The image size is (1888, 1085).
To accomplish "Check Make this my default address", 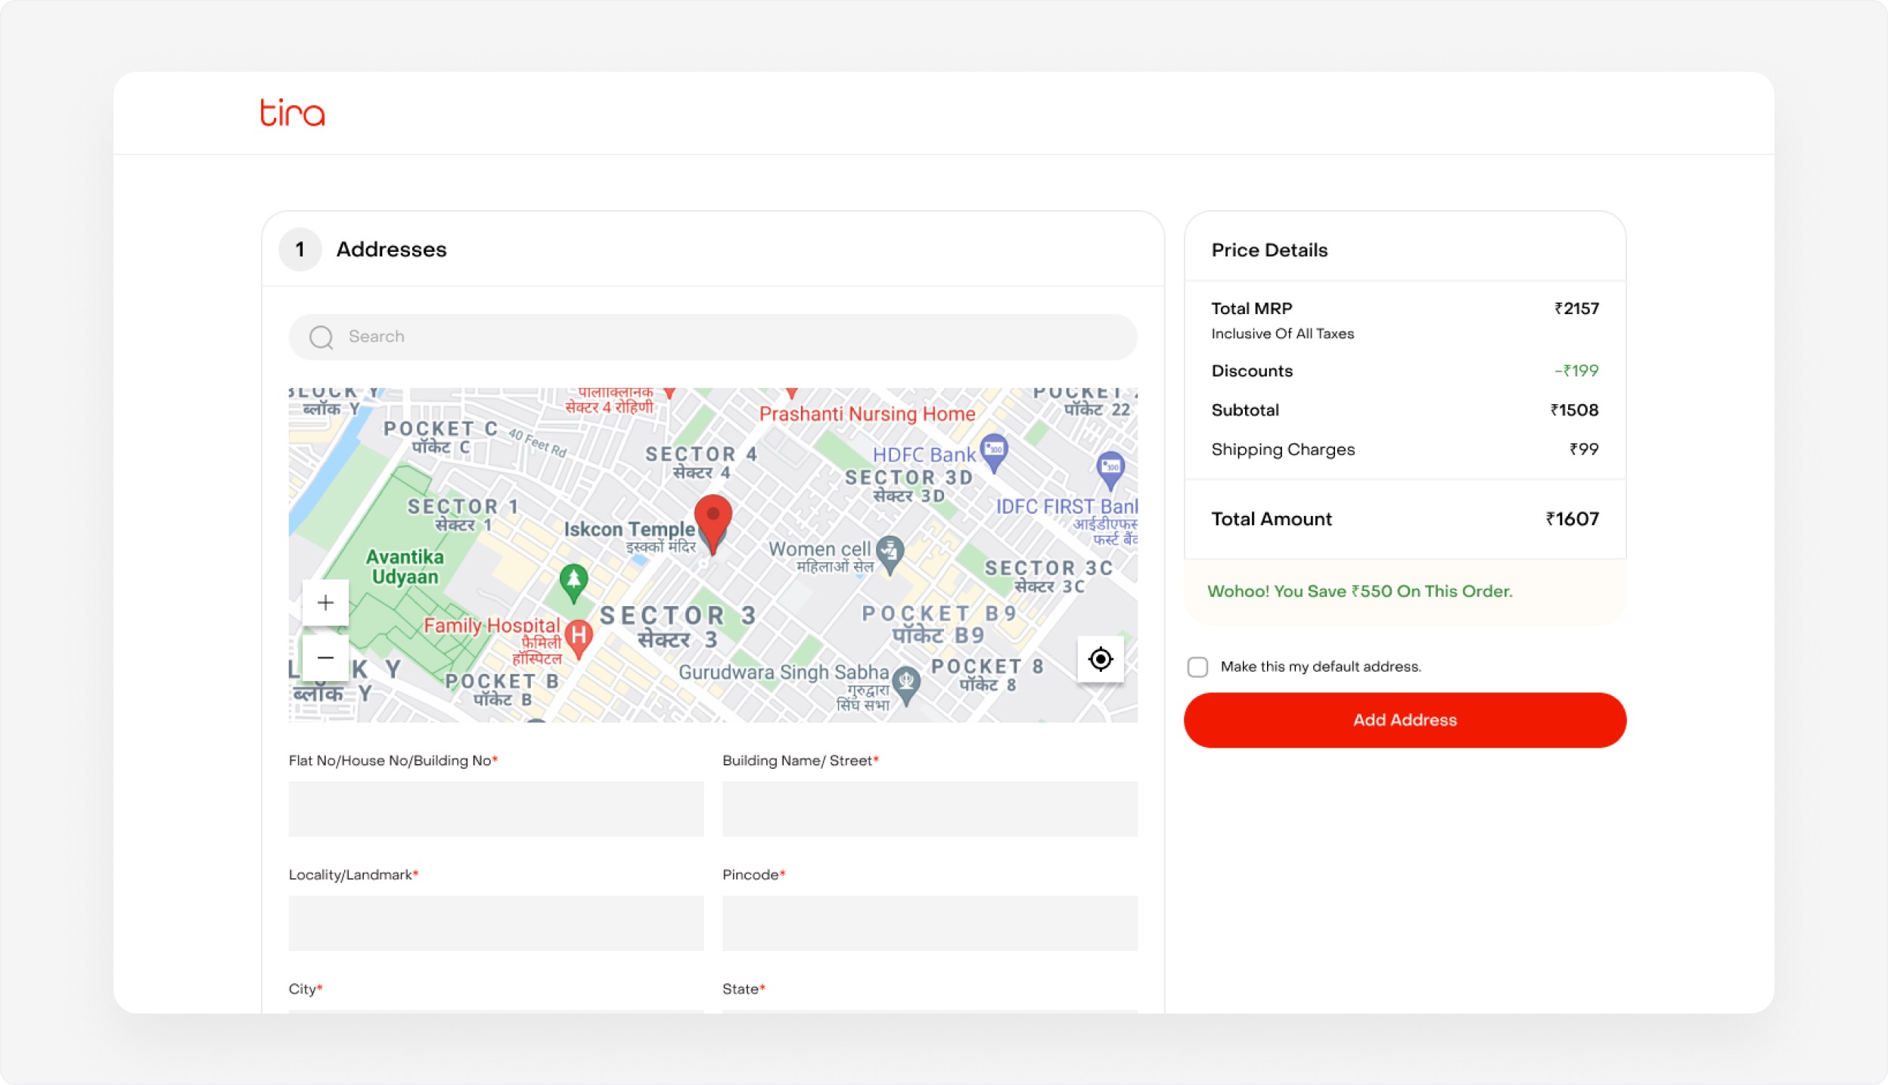I will click(1197, 667).
